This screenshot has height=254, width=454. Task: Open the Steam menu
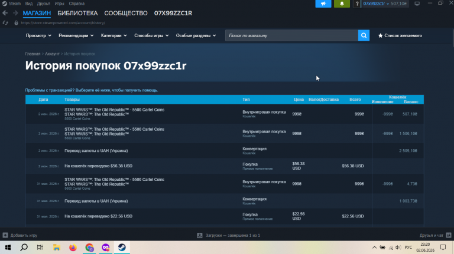pos(14,4)
